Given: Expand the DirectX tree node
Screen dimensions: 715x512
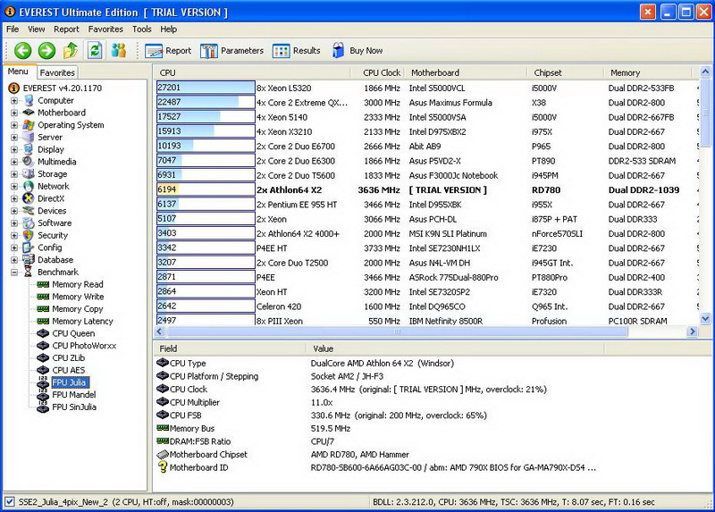Looking at the screenshot, I should click(x=14, y=198).
